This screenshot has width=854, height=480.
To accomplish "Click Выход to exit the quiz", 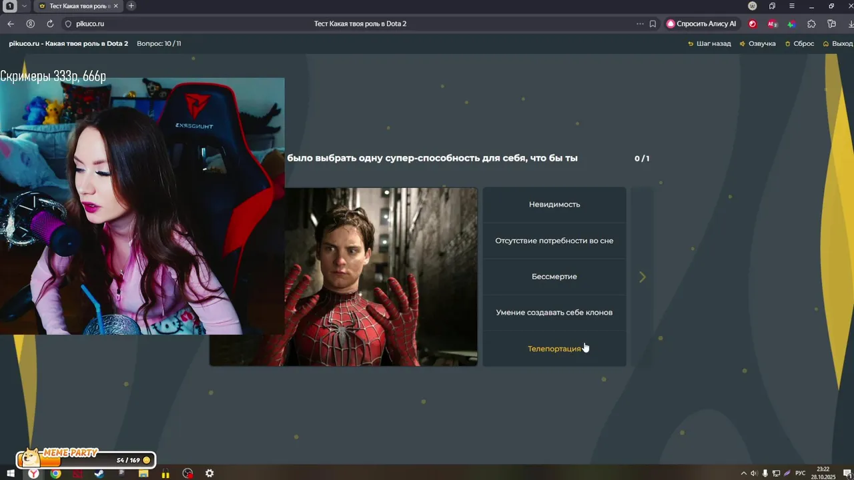I will tap(838, 43).
